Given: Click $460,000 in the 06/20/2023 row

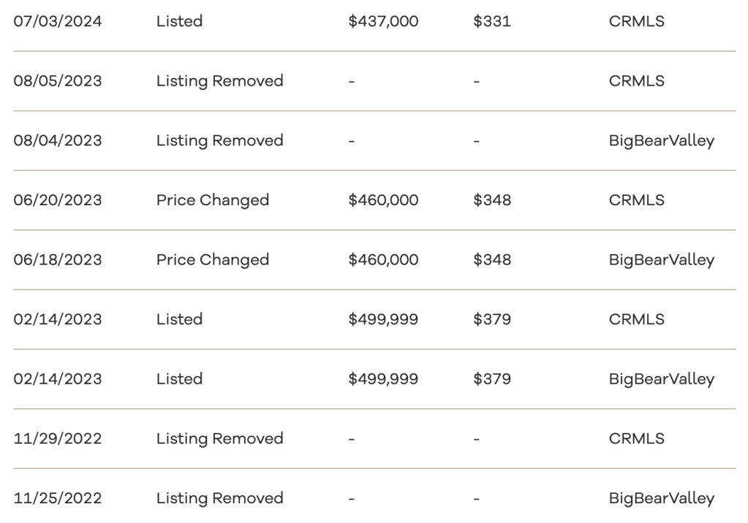Looking at the screenshot, I should click(x=384, y=200).
